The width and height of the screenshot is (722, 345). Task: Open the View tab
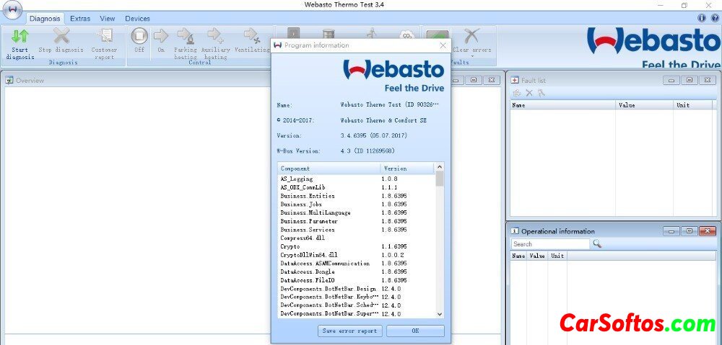pos(108,19)
